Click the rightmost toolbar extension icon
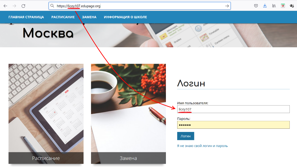 coord(292,6)
